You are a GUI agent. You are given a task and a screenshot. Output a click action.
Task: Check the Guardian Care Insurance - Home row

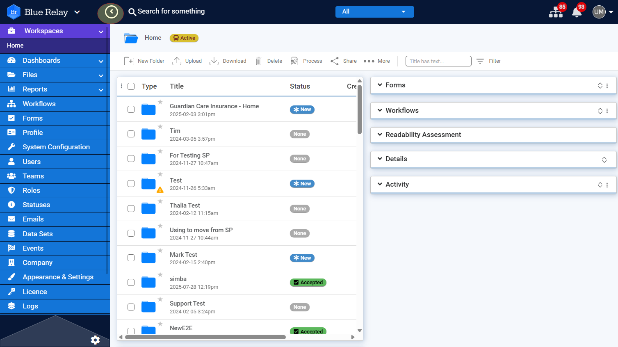pos(131,110)
